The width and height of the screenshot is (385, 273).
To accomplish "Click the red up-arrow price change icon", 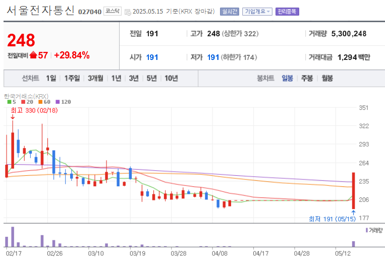I will (x=33, y=55).
